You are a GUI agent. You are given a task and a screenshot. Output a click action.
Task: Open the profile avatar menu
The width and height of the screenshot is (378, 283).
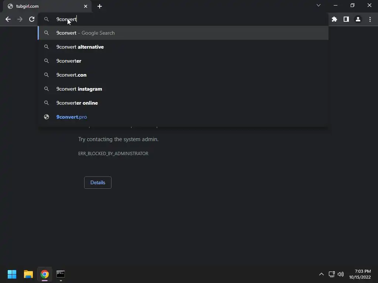358,19
